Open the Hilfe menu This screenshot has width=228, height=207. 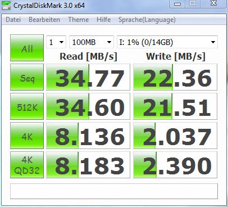pyautogui.click(x=104, y=20)
